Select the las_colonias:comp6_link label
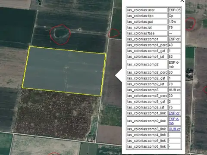This screenshot has height=155, width=207. pyautogui.click(x=147, y=146)
